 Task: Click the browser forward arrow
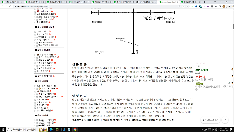pyautogui.click(x=6, y=6)
